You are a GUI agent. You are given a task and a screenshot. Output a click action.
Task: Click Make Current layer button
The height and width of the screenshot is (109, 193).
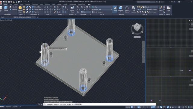[x=152, y=9]
